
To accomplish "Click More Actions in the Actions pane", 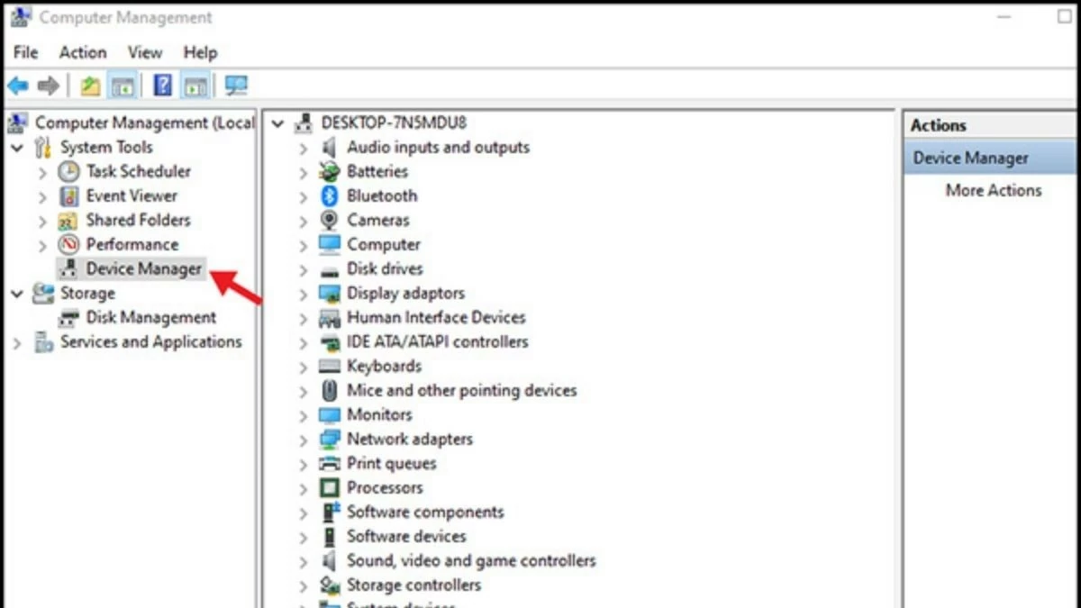I will [x=994, y=190].
